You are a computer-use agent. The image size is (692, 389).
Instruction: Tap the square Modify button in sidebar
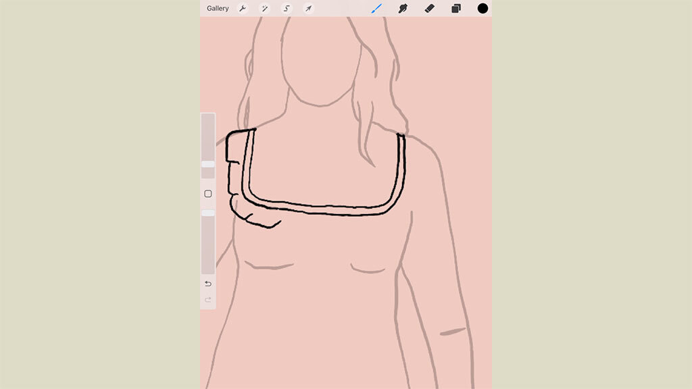tap(208, 194)
